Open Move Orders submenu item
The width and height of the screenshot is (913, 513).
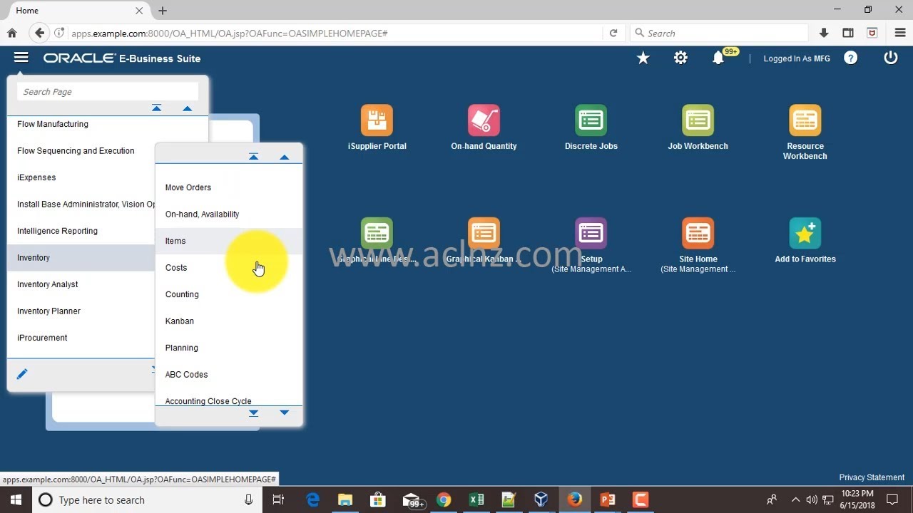pyautogui.click(x=188, y=187)
